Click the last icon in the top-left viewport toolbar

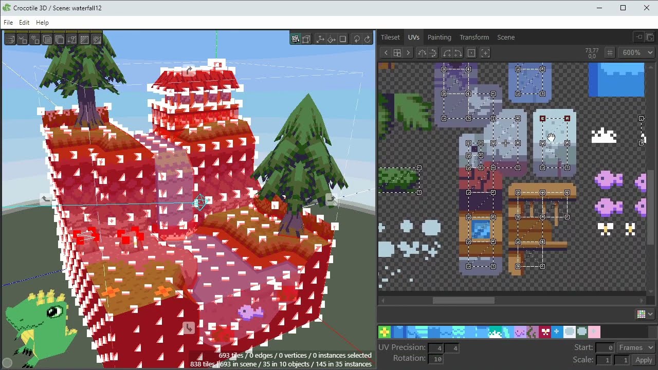pyautogui.click(x=96, y=40)
